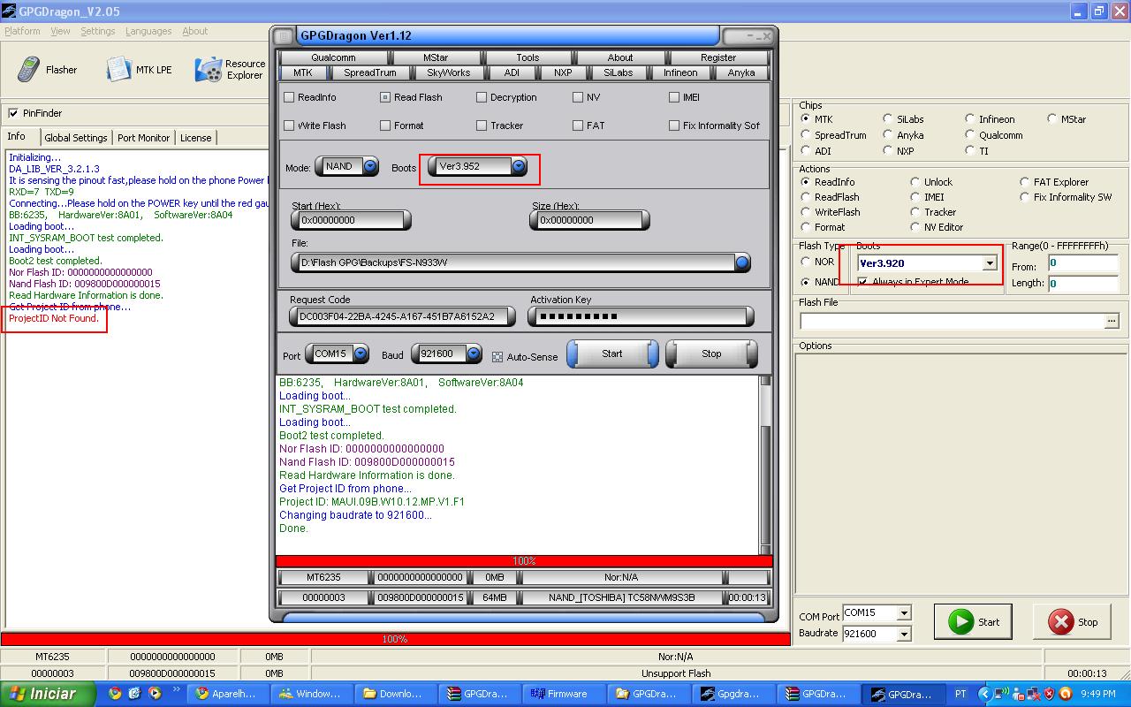Open the MTK LPE tool
The width and height of the screenshot is (1131, 707).
139,69
